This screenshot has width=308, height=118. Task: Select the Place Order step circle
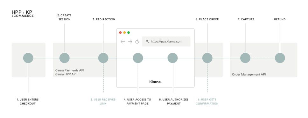pos(207,58)
